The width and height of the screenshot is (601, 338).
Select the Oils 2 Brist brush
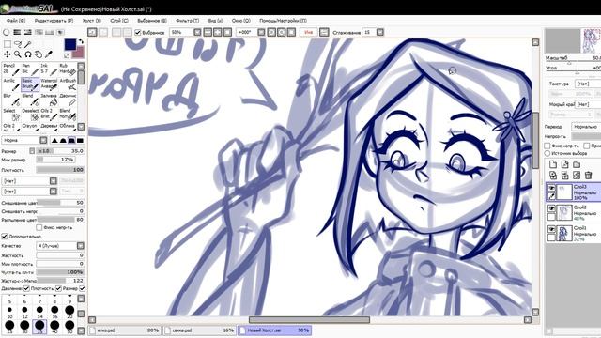[49, 115]
